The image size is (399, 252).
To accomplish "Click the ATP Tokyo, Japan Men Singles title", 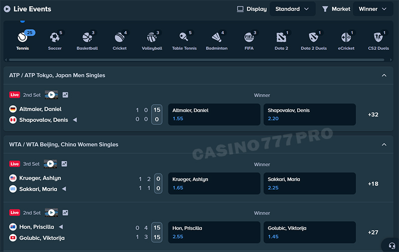I will point(57,75).
